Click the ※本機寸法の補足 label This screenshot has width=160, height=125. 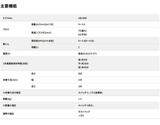tap(12, 93)
